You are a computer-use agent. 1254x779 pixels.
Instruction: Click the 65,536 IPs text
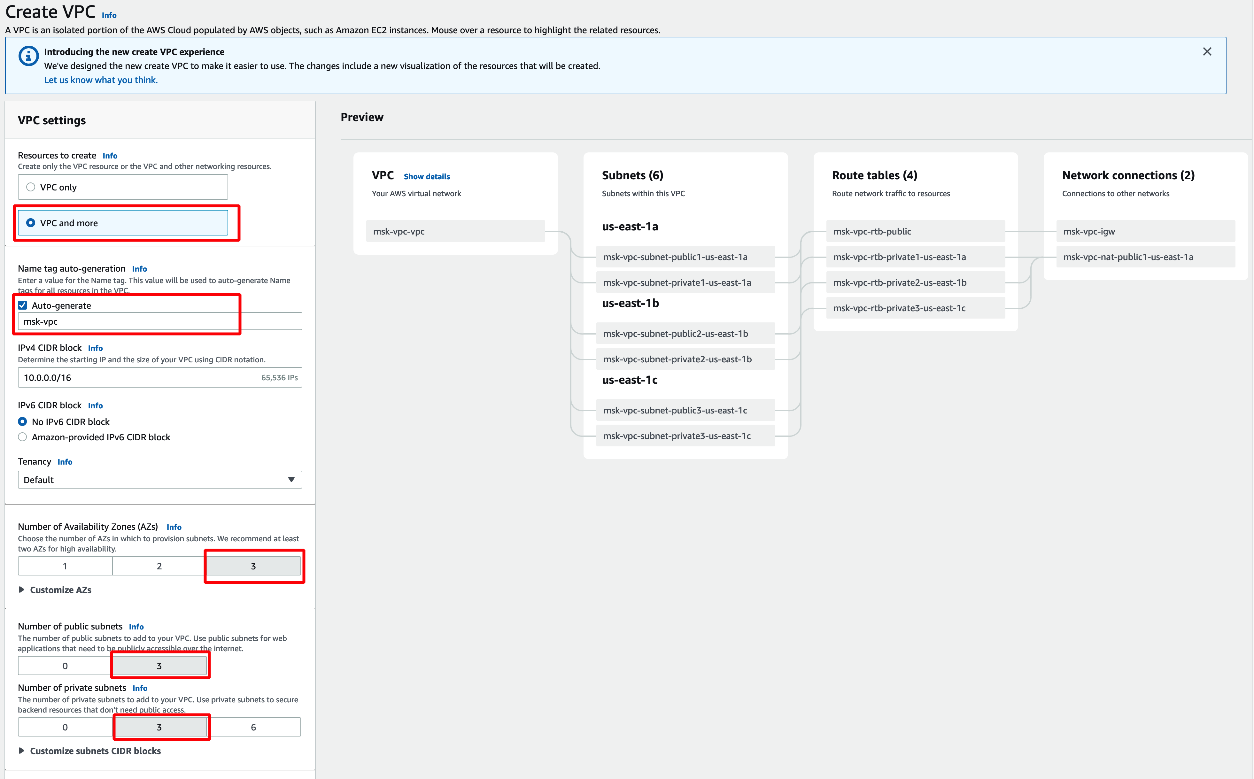[x=279, y=378]
